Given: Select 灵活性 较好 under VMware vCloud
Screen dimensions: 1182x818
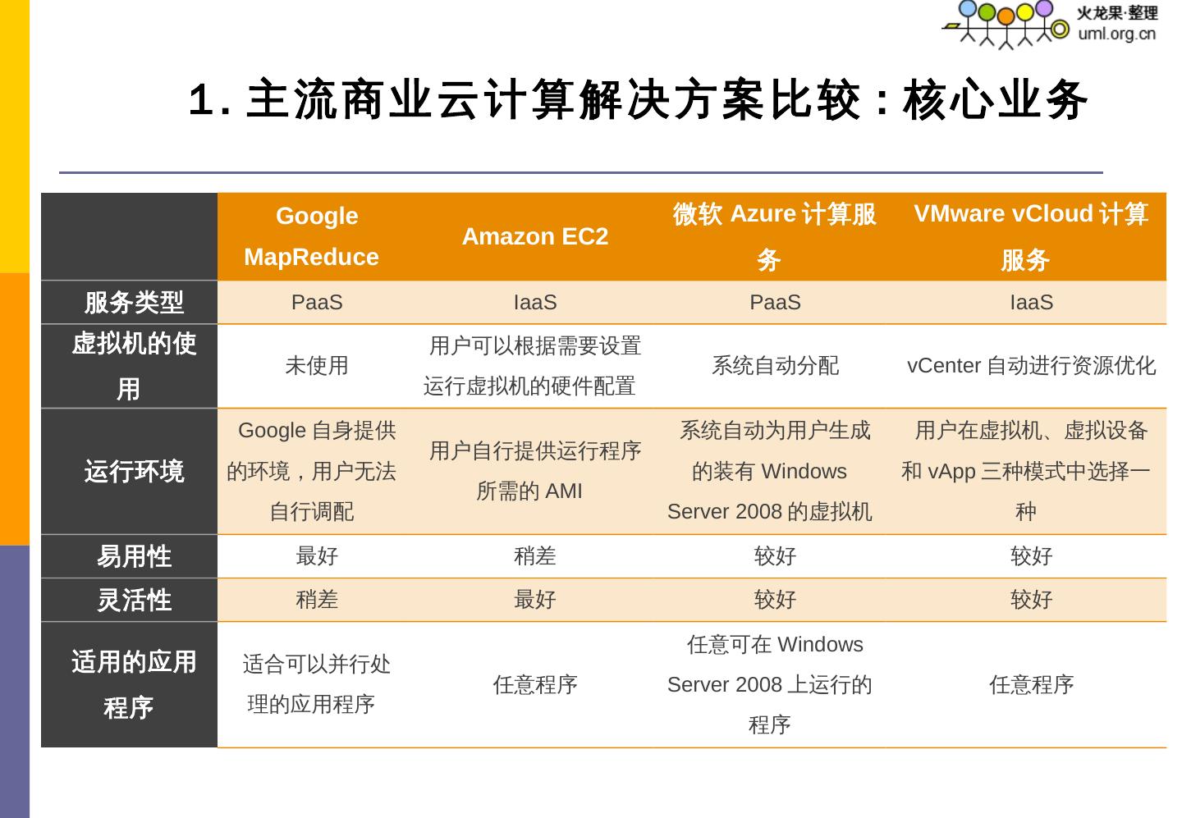Looking at the screenshot, I should click(x=1031, y=600).
